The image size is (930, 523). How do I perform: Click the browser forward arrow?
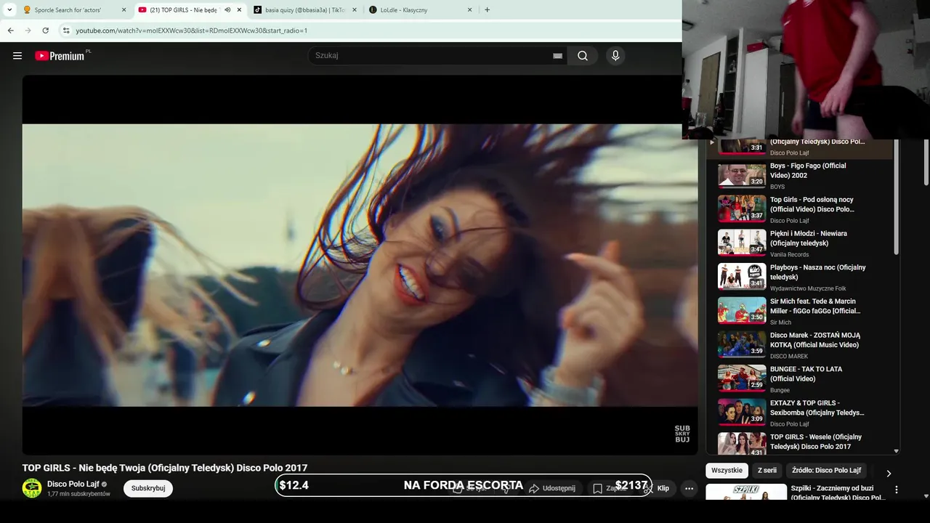[28, 31]
